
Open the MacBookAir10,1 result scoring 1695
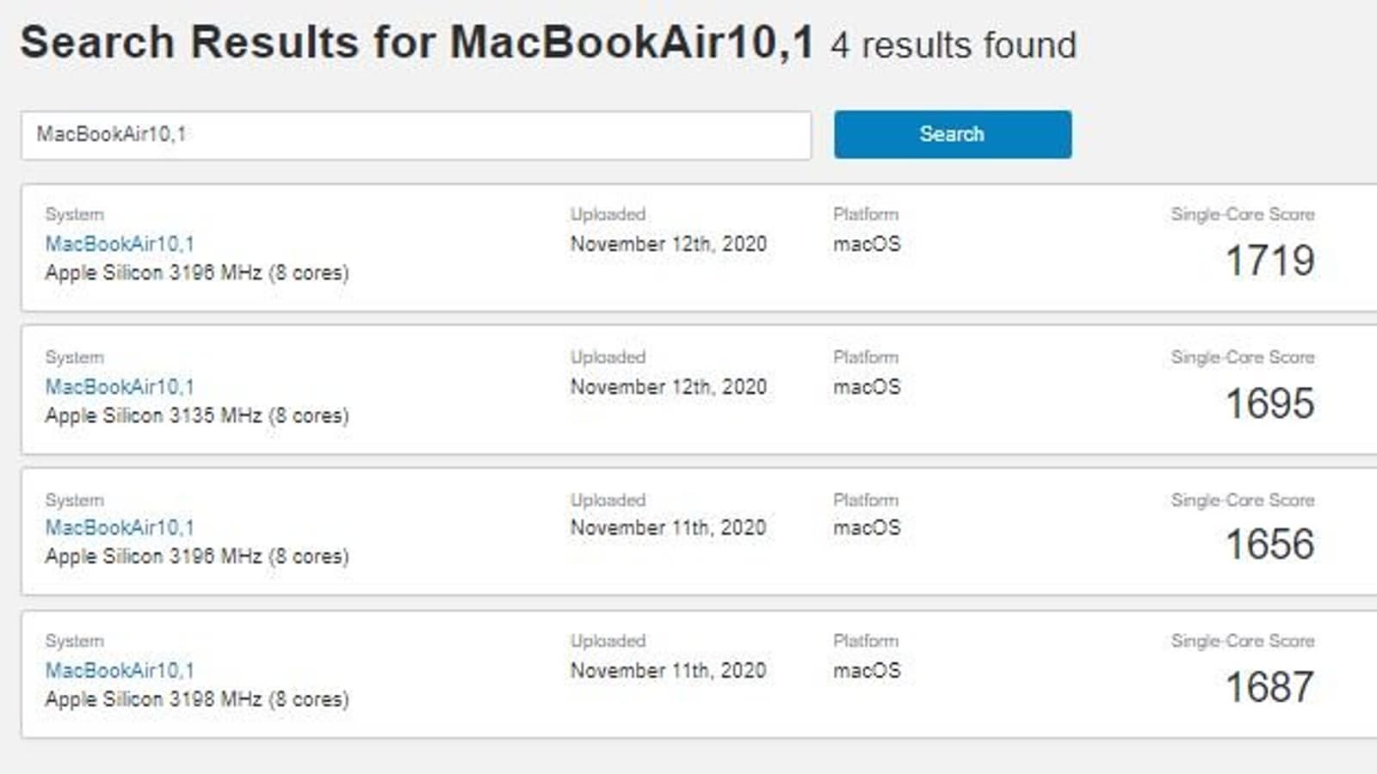(x=120, y=387)
